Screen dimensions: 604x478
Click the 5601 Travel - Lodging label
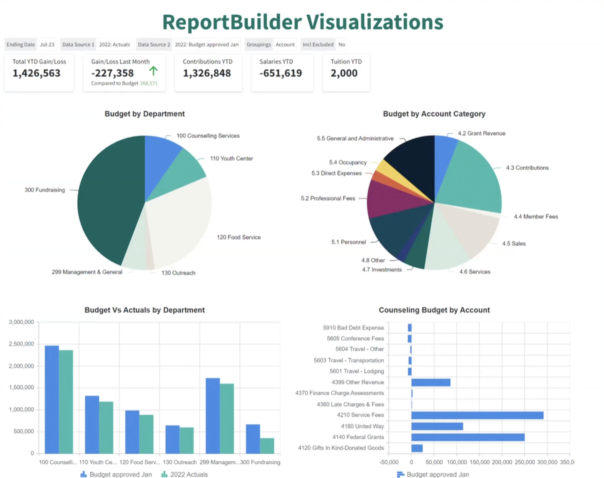pyautogui.click(x=357, y=371)
